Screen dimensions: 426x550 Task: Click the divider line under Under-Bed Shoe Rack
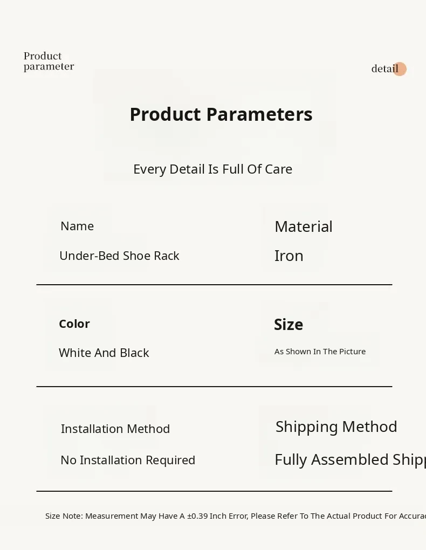214,285
